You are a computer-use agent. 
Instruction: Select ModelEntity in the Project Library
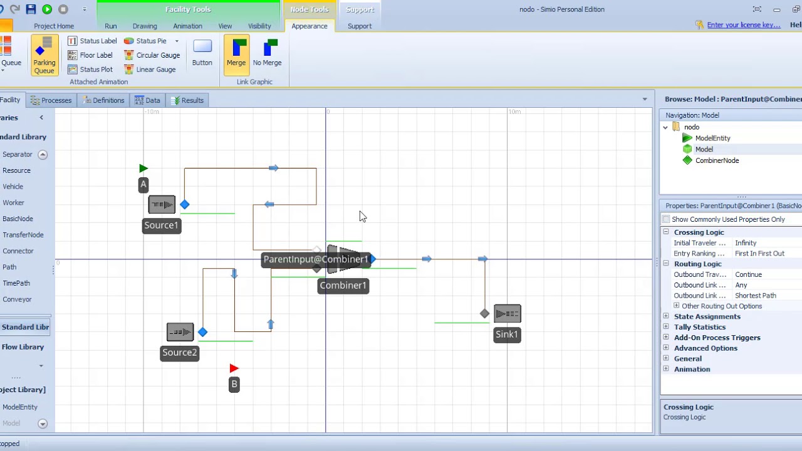click(x=20, y=407)
